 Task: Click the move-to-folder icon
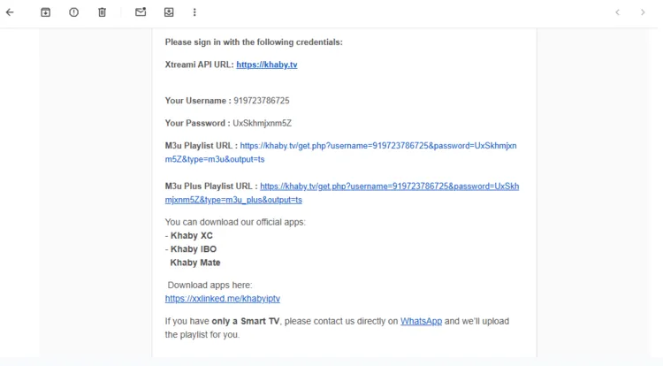169,12
